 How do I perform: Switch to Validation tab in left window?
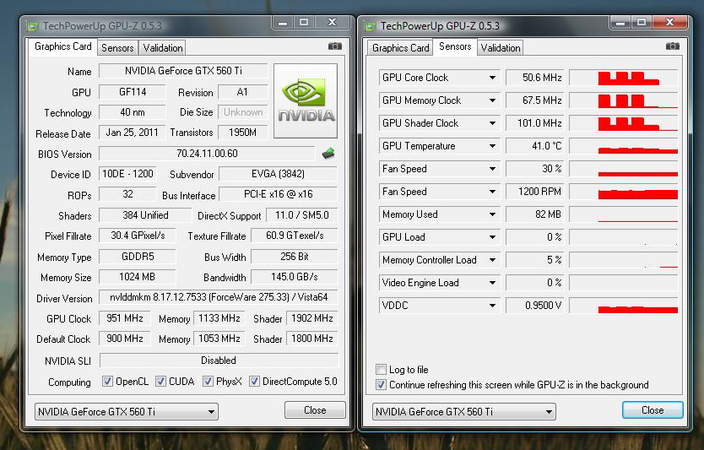(x=163, y=48)
